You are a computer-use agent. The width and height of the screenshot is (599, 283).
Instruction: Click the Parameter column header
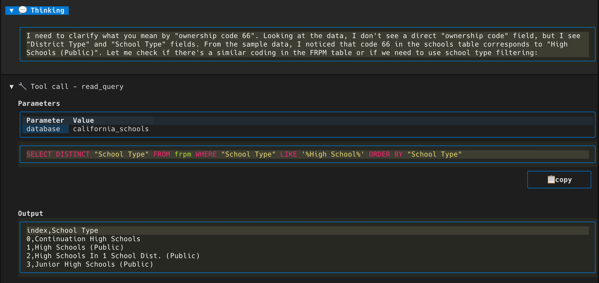(x=45, y=120)
